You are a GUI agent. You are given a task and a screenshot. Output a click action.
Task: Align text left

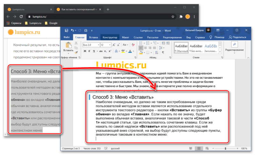141,48
